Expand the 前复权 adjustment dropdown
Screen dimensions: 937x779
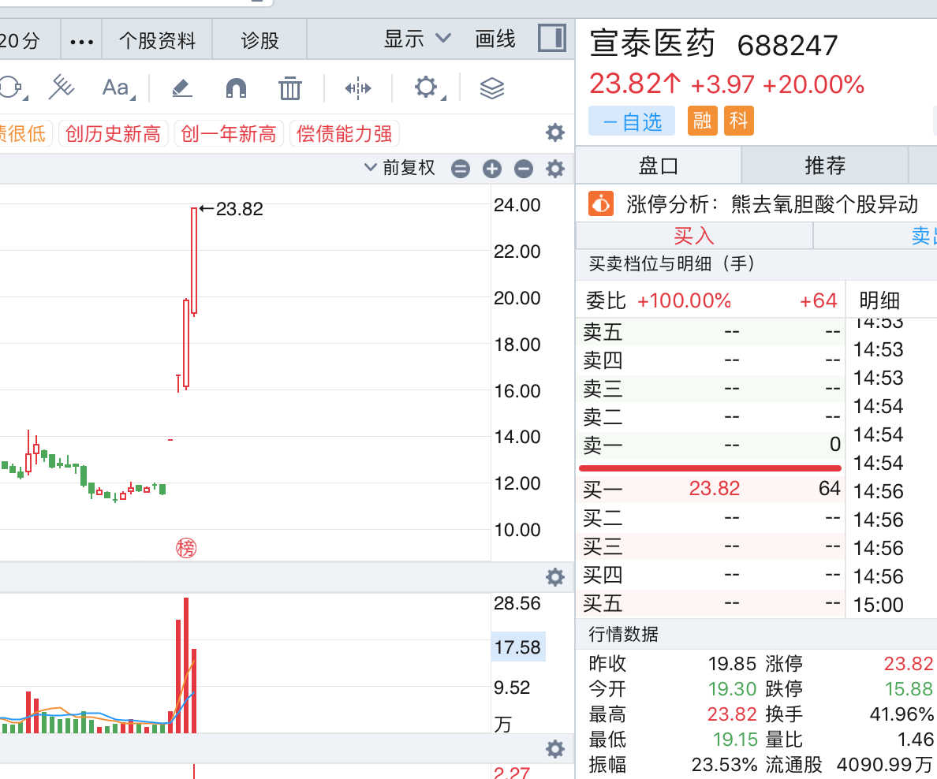[x=400, y=168]
